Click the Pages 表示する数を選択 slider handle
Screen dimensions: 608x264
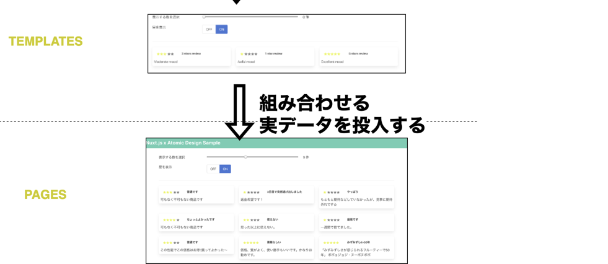tap(245, 157)
